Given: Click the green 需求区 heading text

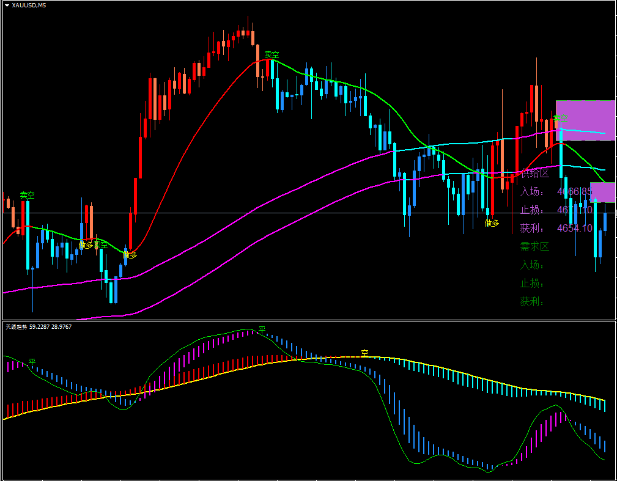Looking at the screenshot, I should coord(534,246).
